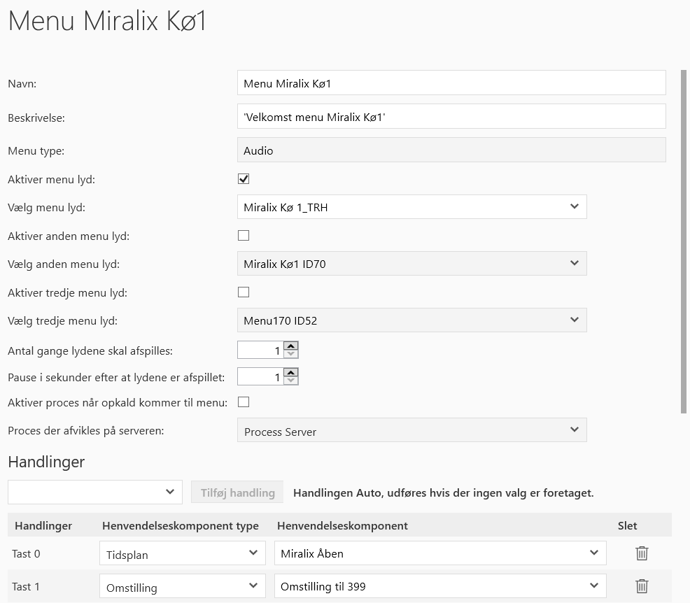Open 'Vælg anden menu lyd' dropdown

point(411,264)
